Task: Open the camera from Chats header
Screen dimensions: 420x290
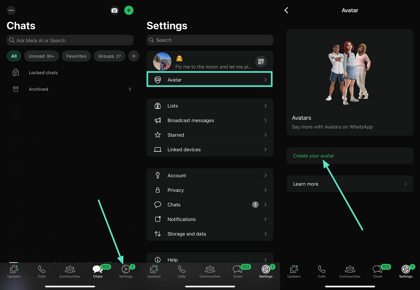Action: coord(114,10)
